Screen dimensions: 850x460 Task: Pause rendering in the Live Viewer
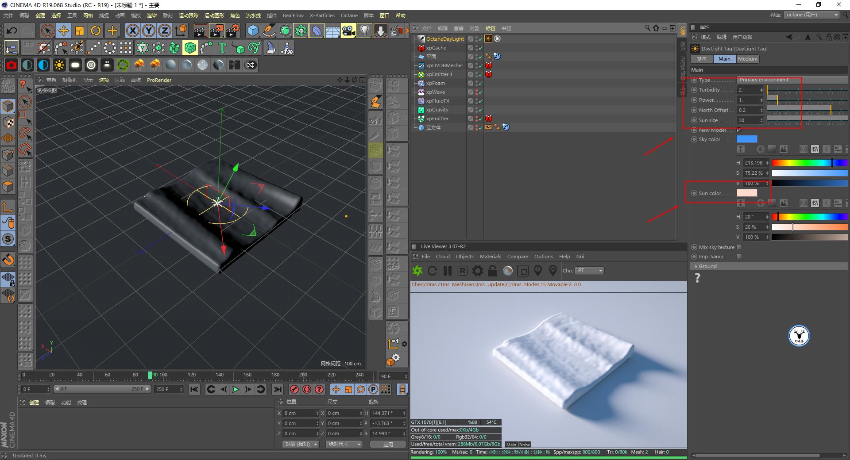(x=447, y=271)
